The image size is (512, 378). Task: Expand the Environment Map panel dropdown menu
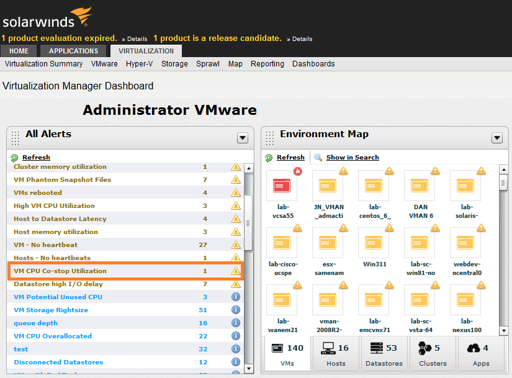click(x=497, y=138)
